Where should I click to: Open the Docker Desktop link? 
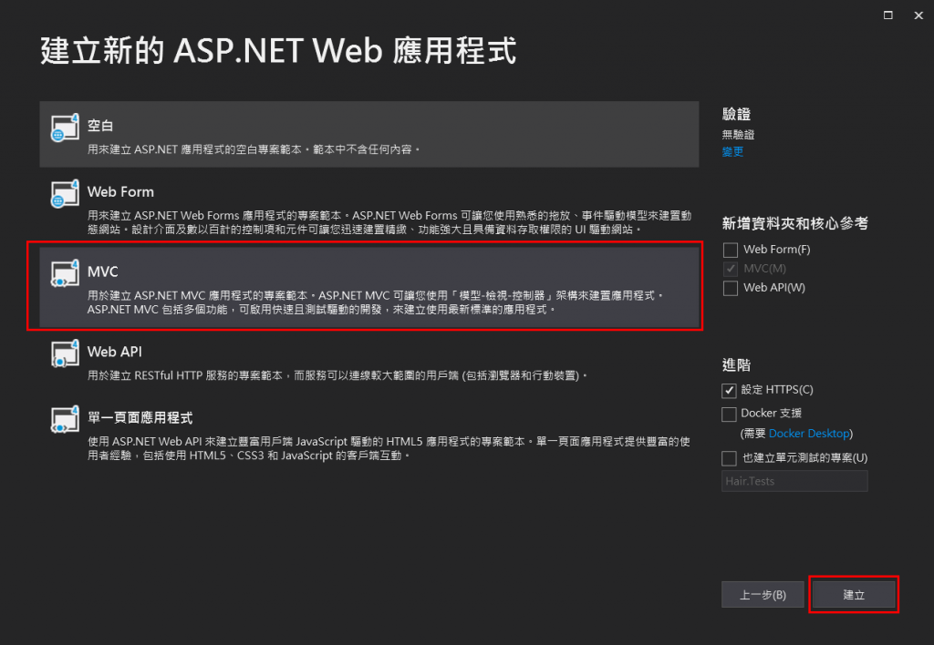(809, 433)
